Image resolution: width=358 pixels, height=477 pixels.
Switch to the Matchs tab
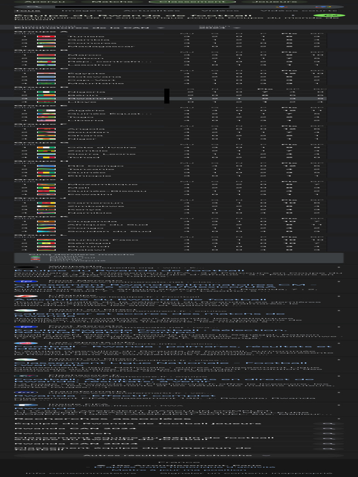click(112, 1)
